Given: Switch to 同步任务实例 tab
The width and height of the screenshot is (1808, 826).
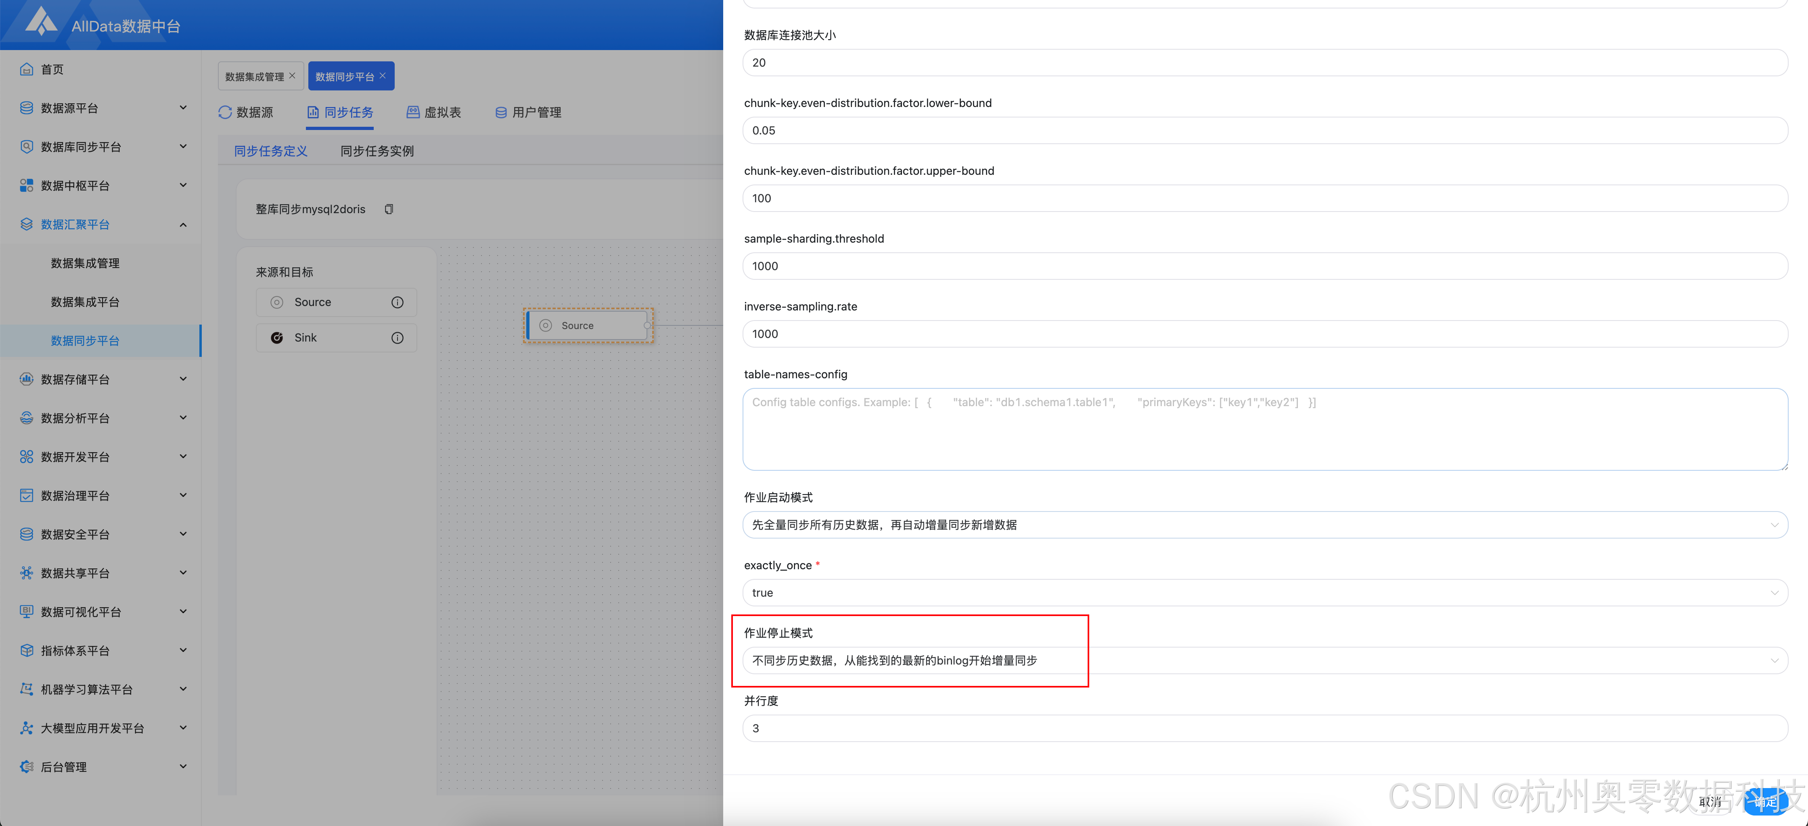Looking at the screenshot, I should click(x=377, y=151).
